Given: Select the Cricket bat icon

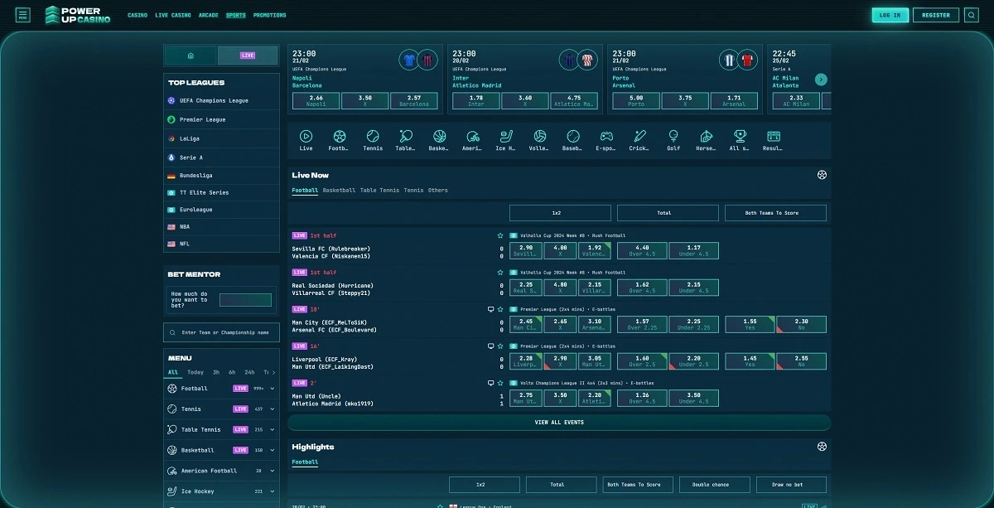Looking at the screenshot, I should tap(639, 136).
